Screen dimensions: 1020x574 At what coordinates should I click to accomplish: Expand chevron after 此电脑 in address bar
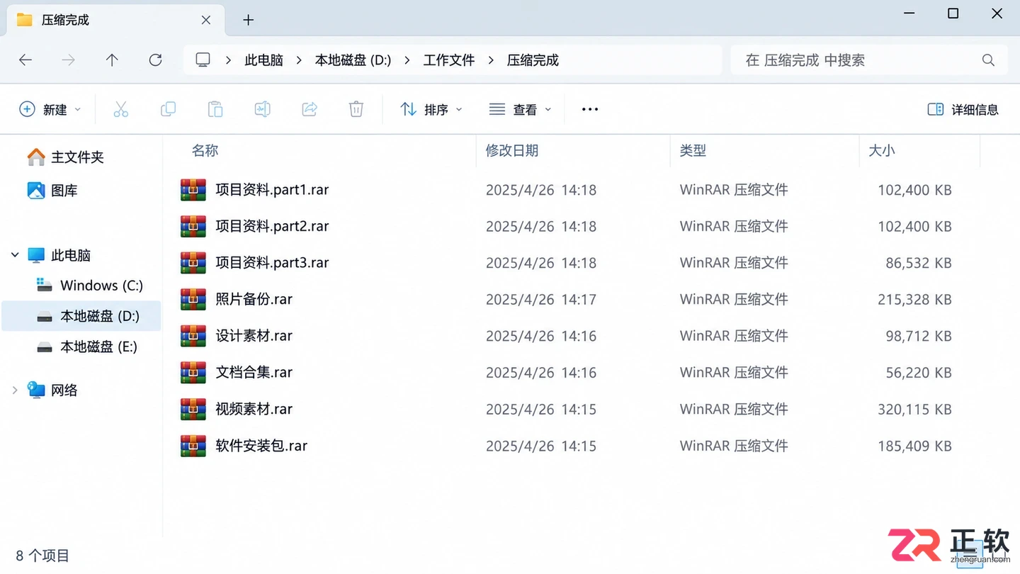(300, 60)
